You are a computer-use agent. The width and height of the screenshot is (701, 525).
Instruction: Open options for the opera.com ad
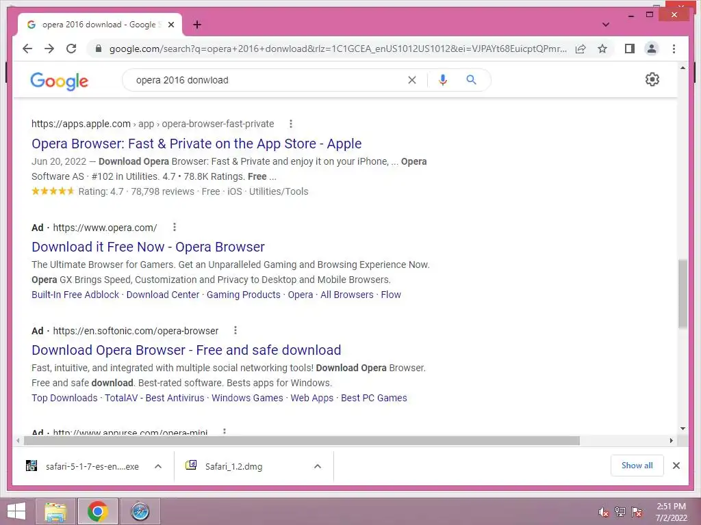click(x=175, y=227)
